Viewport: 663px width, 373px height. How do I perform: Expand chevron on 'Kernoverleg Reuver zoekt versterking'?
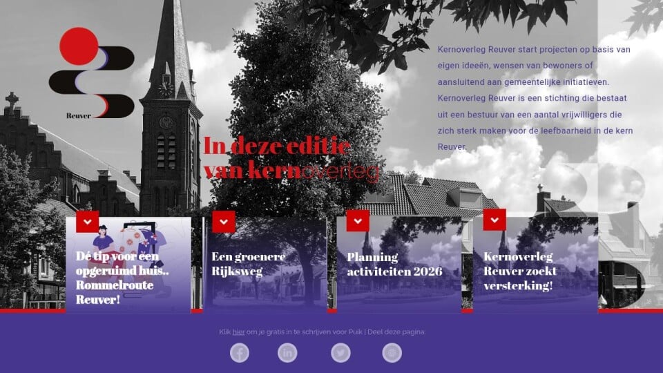pyautogui.click(x=494, y=220)
